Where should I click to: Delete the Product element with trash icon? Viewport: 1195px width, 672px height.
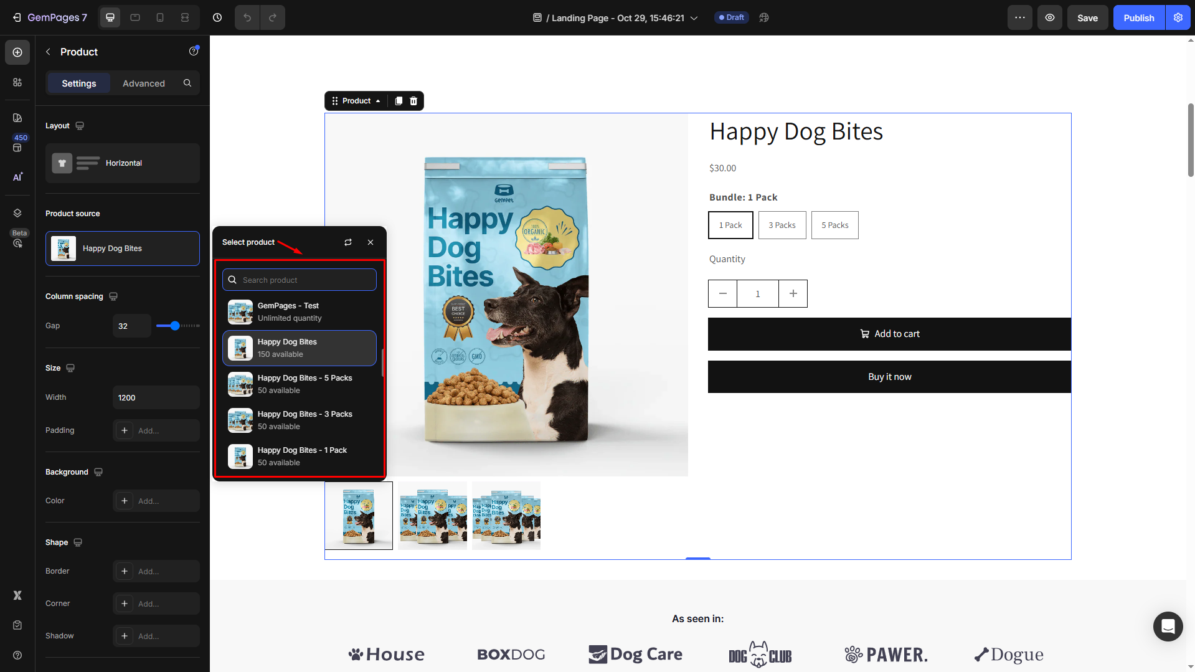click(x=413, y=101)
